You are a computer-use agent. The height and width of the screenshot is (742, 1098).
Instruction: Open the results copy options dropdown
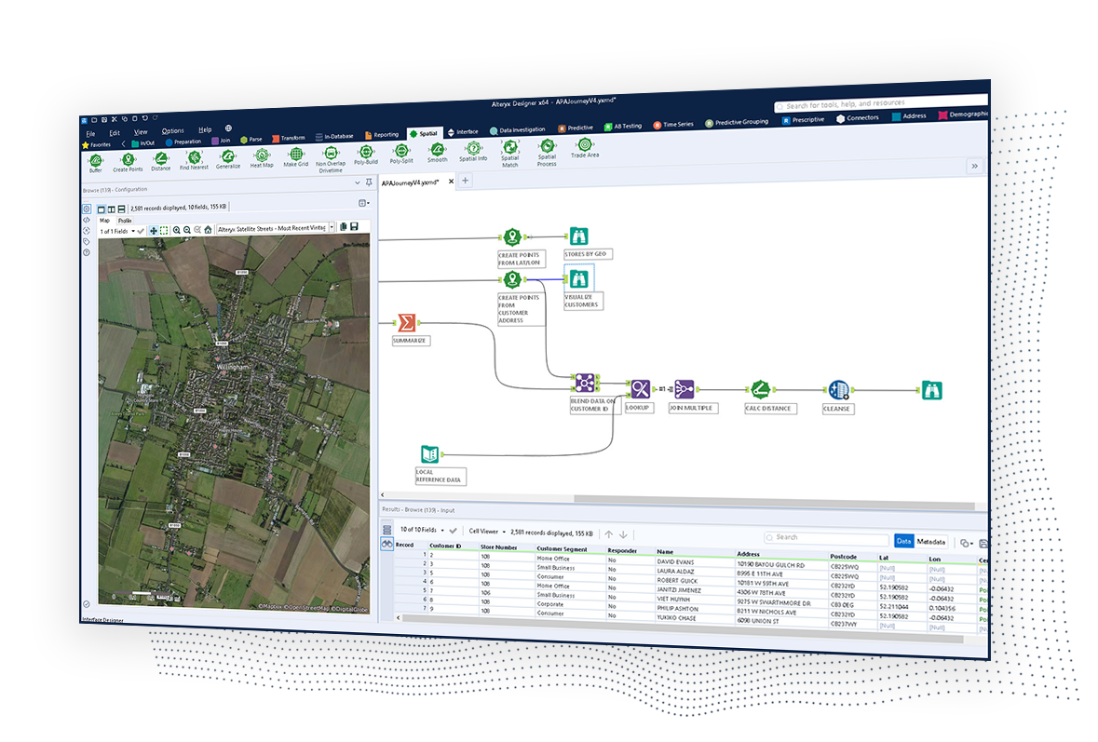point(967,543)
